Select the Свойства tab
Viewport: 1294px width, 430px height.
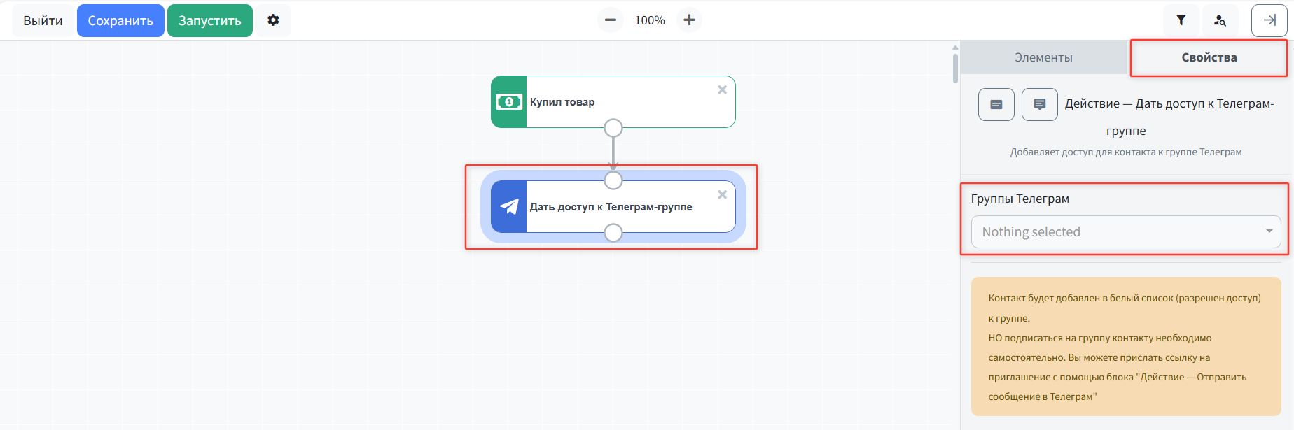click(1209, 57)
